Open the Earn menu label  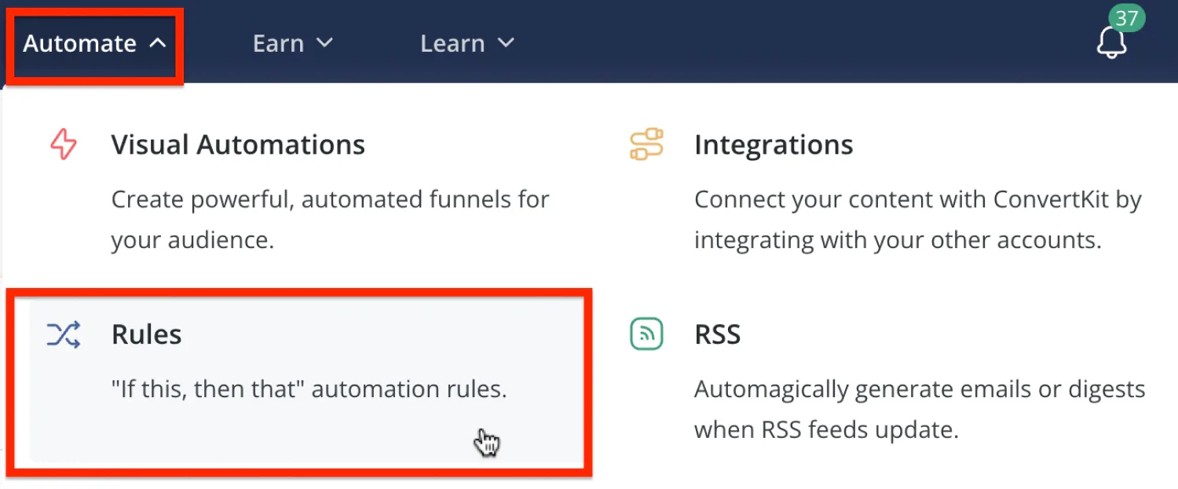point(278,43)
